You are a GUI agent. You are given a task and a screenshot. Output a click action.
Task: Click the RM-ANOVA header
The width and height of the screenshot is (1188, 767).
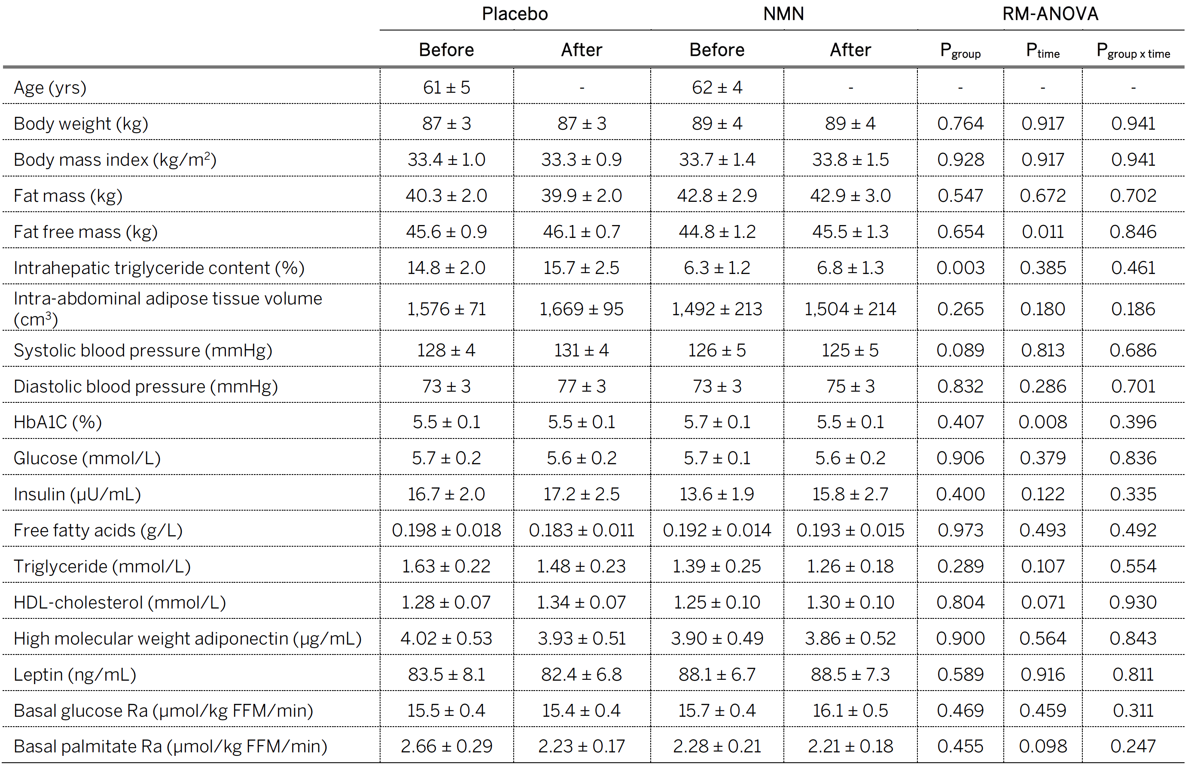click(x=1050, y=14)
